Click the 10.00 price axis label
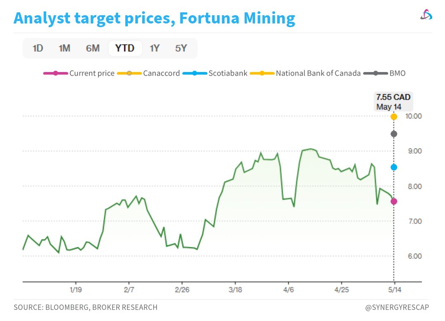445x321 pixels. pyautogui.click(x=414, y=116)
